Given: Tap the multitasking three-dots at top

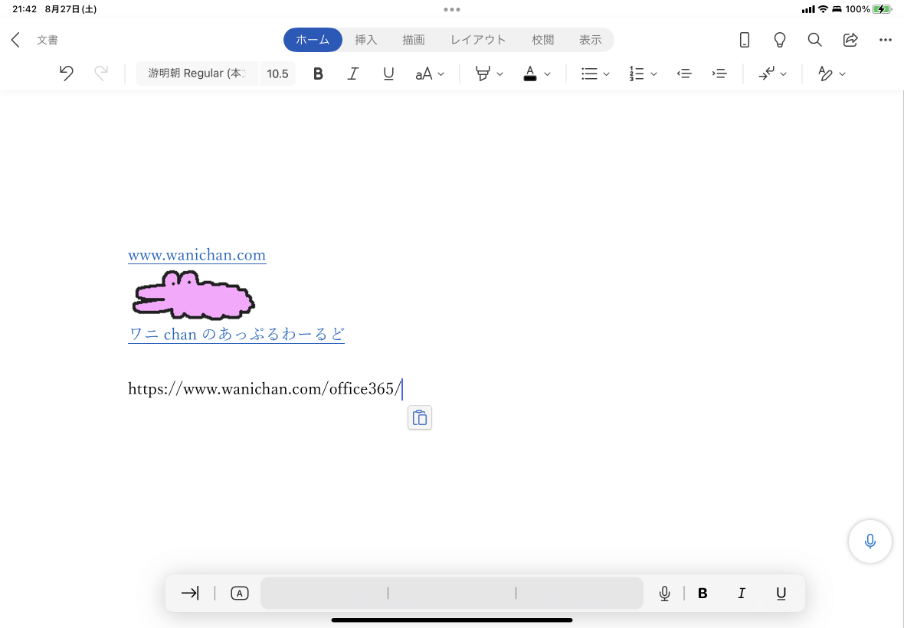Looking at the screenshot, I should tap(452, 9).
